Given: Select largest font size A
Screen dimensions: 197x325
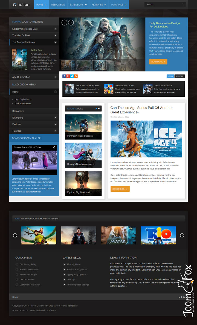Looking at the screenshot, I should pos(184,297).
